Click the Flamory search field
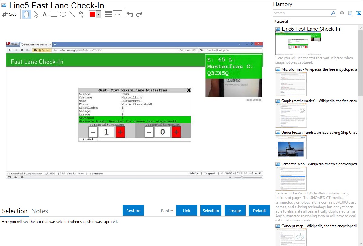363x246 pixels. click(302, 13)
